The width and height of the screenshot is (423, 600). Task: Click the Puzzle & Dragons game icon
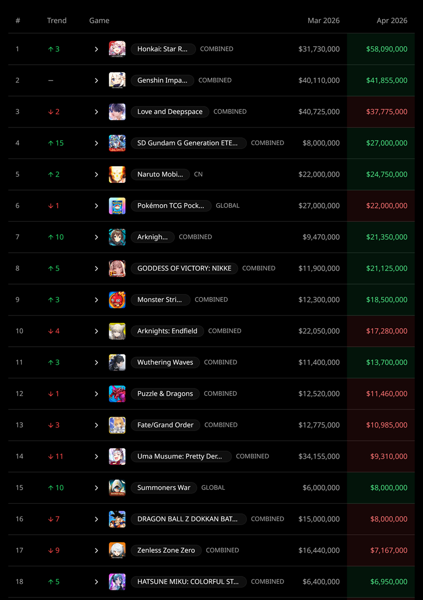[117, 394]
